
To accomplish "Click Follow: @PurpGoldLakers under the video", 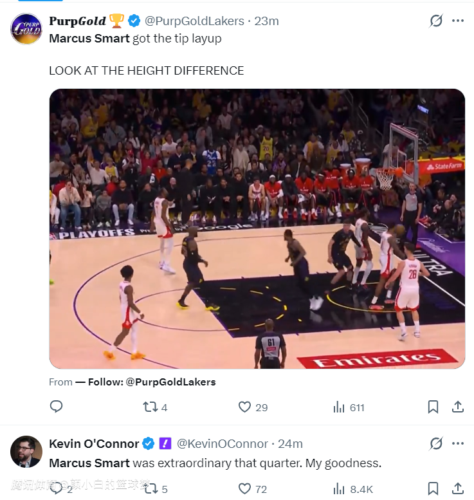I will (145, 382).
